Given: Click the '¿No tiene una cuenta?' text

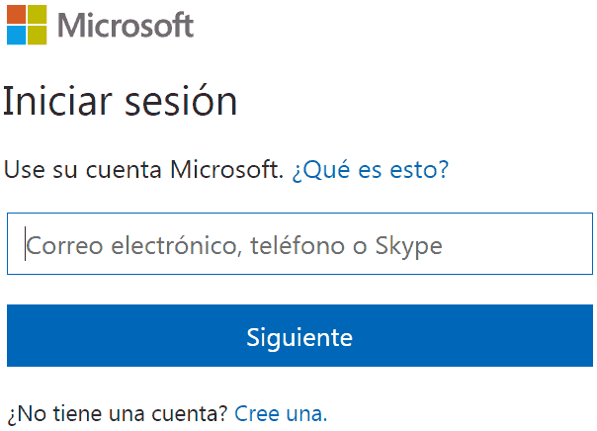Looking at the screenshot, I should coord(118,414).
